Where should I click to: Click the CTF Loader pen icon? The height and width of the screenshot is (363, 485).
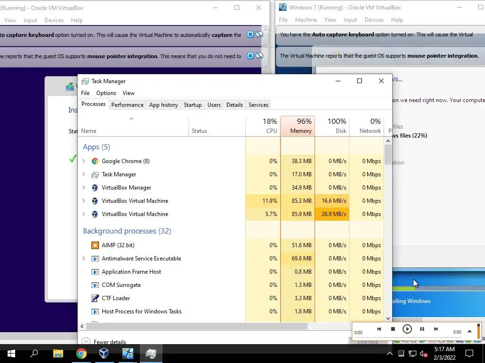(x=95, y=298)
